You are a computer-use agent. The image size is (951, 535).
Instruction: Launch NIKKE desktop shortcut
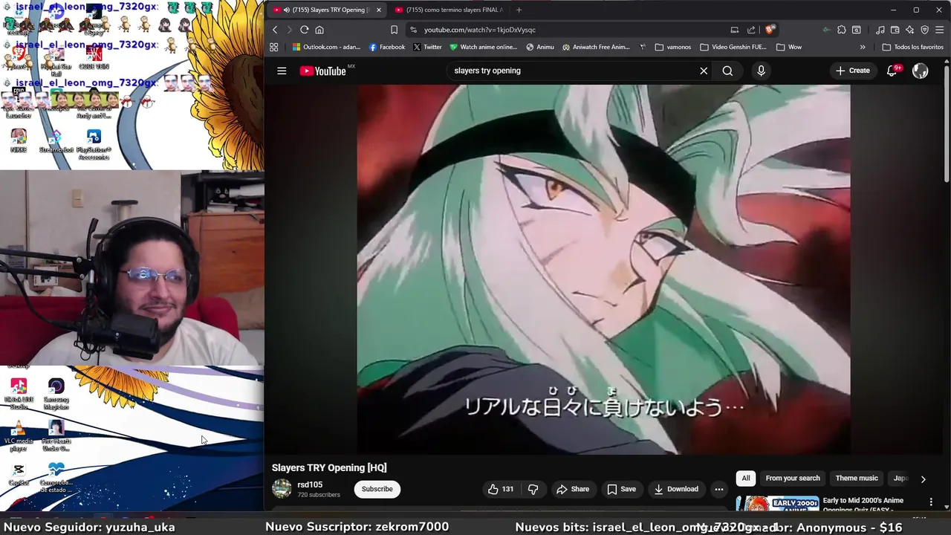[19, 141]
